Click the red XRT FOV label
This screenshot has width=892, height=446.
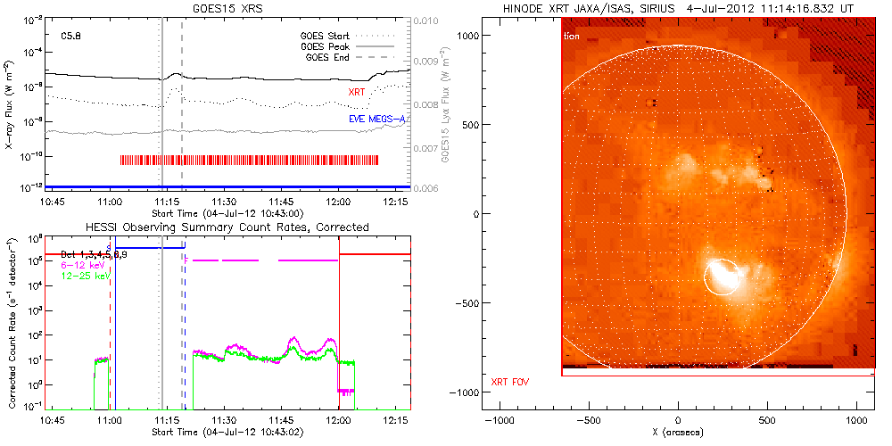[511, 383]
